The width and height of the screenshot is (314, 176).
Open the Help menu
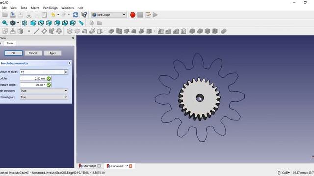pos(80,8)
